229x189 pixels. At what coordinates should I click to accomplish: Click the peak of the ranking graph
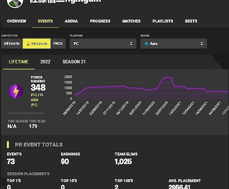pyautogui.click(x=167, y=78)
